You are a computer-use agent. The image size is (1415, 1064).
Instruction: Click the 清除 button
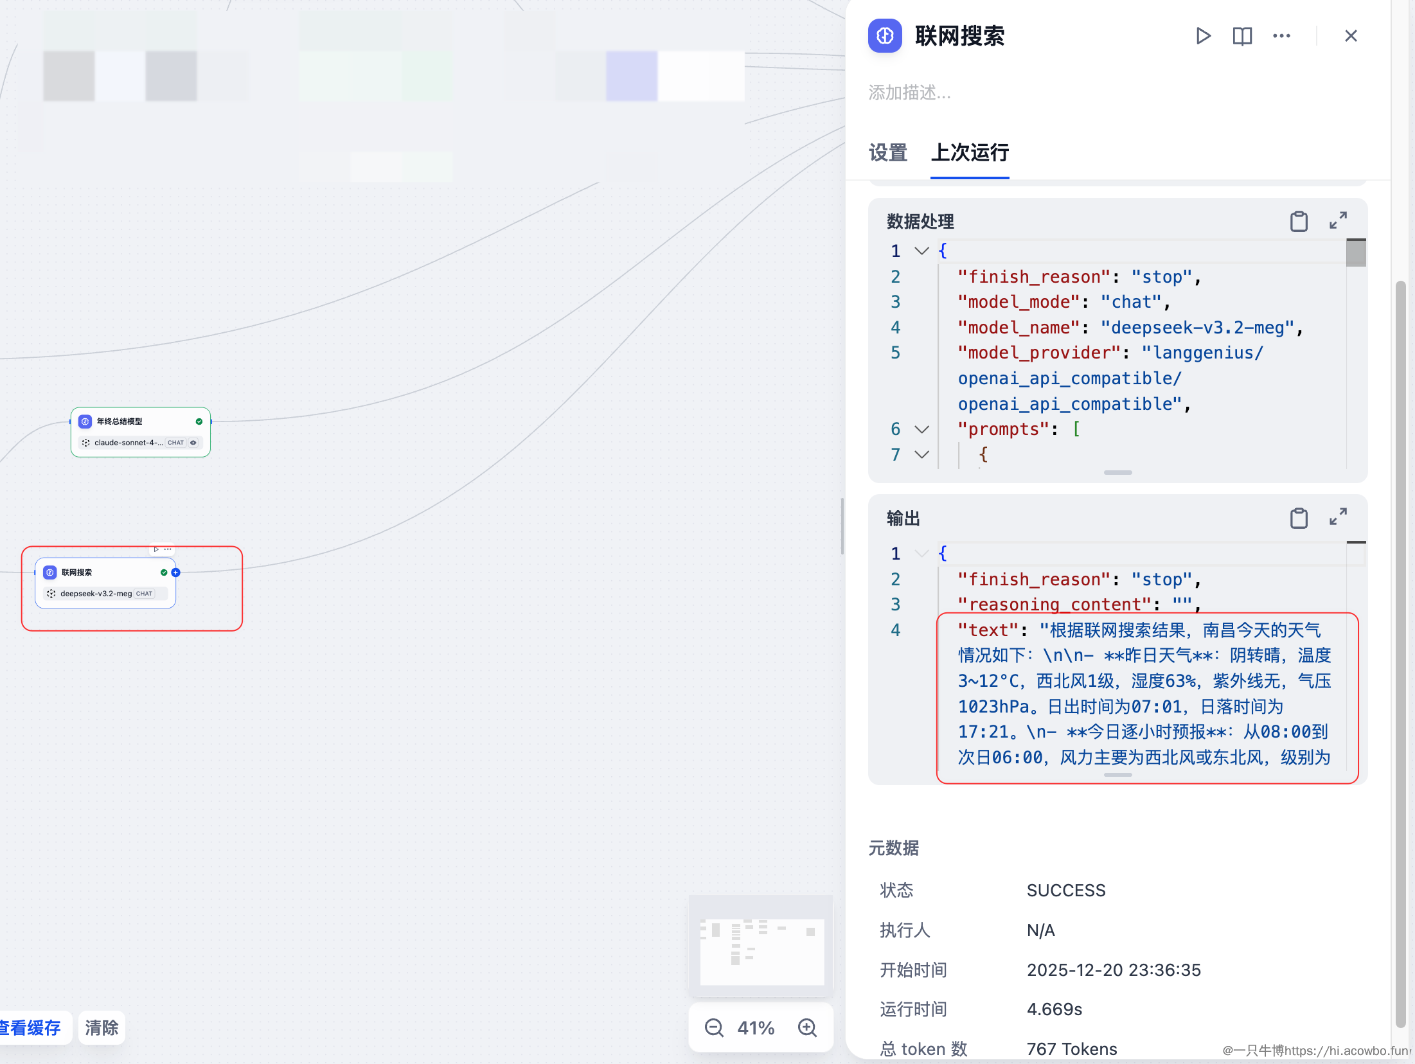pyautogui.click(x=102, y=1028)
